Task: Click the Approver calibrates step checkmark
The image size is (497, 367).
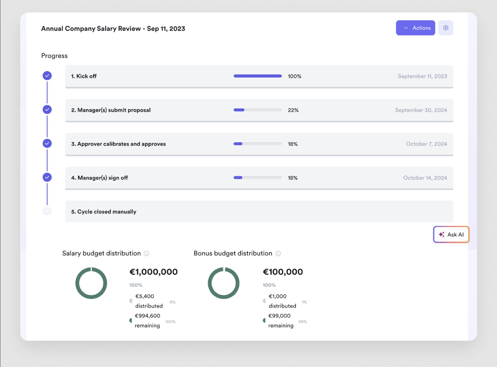Action: pyautogui.click(x=47, y=143)
